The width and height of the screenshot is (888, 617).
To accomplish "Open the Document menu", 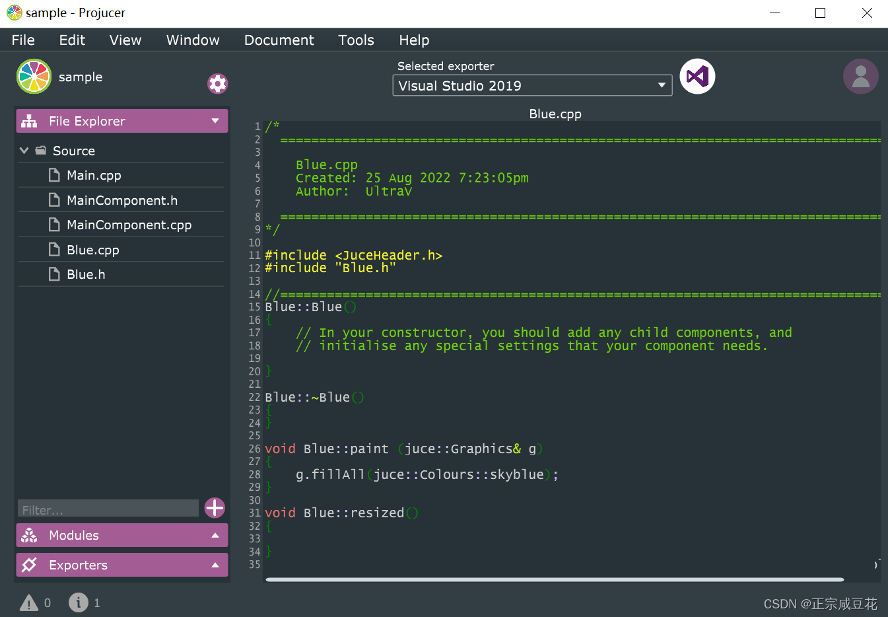I will [279, 40].
